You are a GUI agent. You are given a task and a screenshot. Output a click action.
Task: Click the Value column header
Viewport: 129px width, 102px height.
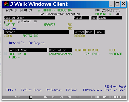[110, 18]
